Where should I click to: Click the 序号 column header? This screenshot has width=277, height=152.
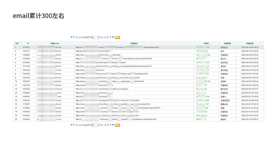17,44
